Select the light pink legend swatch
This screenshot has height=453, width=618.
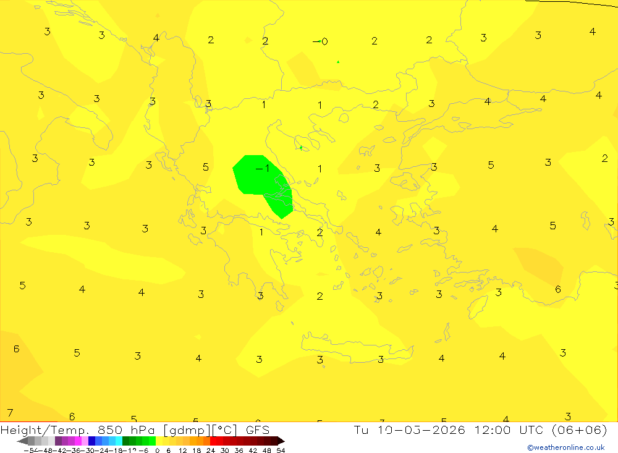point(85,441)
